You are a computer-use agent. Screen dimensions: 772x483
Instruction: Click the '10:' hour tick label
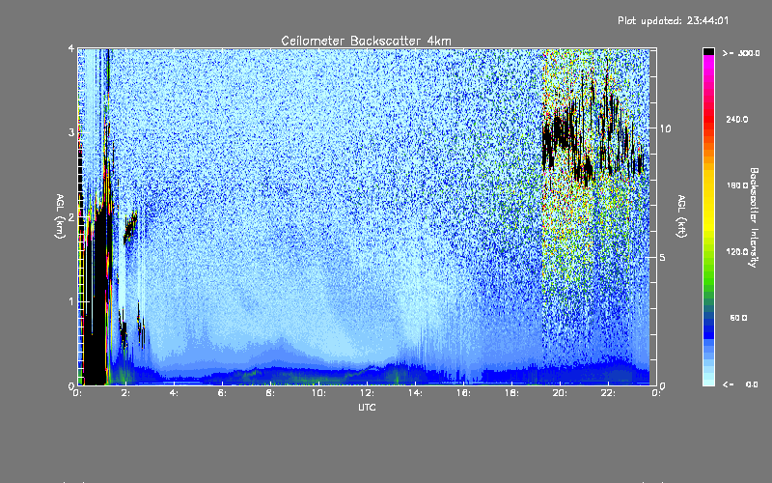coord(318,393)
